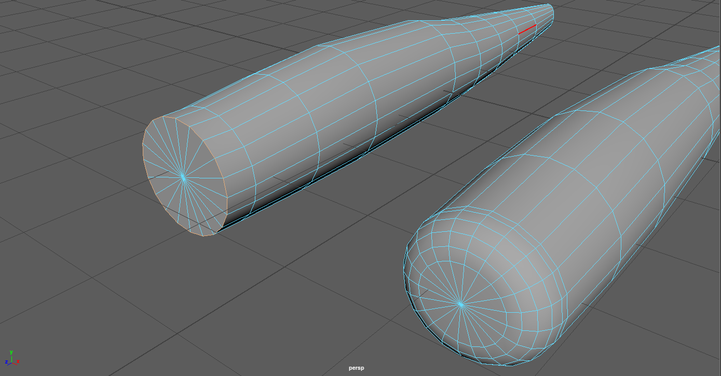Click the persp camera name label
721x376 pixels.
tap(356, 368)
